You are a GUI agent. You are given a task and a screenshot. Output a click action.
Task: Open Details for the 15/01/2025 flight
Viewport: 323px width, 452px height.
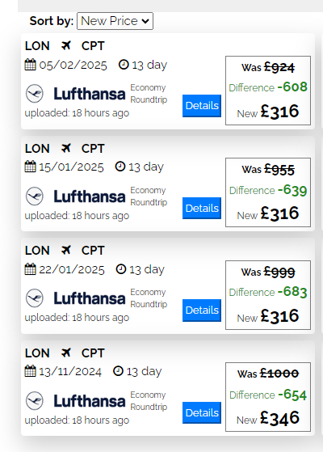202,208
